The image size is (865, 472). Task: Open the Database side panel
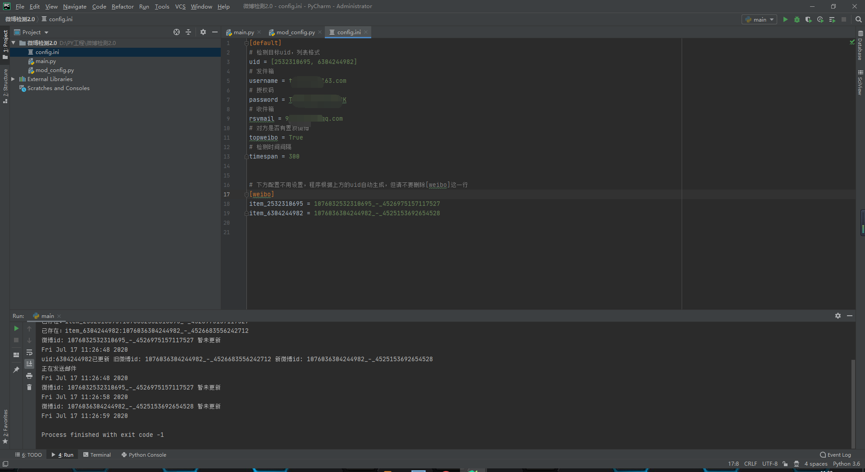[x=860, y=45]
